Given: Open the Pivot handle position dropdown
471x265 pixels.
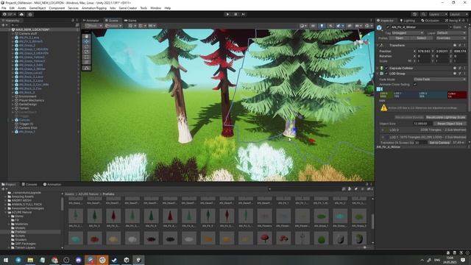Looking at the screenshot, I should tap(93, 26).
